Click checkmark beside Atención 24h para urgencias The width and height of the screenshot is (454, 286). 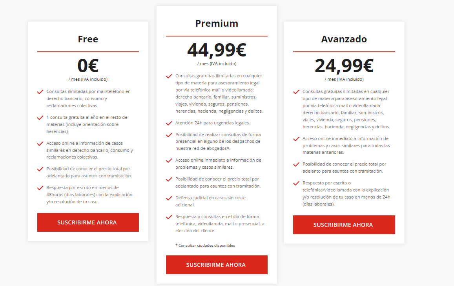169,123
